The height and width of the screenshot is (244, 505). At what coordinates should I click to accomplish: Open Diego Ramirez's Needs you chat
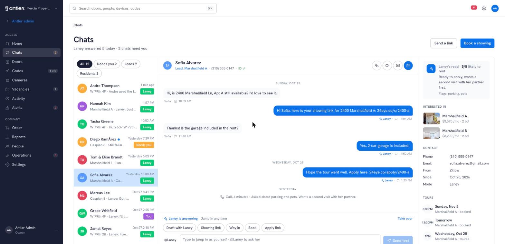coord(116,142)
